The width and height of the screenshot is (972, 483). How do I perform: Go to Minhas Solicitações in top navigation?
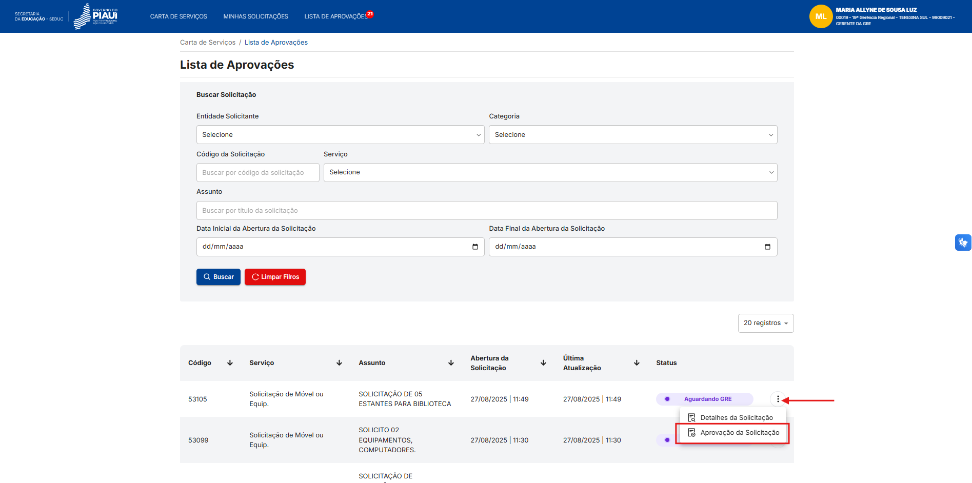(255, 16)
